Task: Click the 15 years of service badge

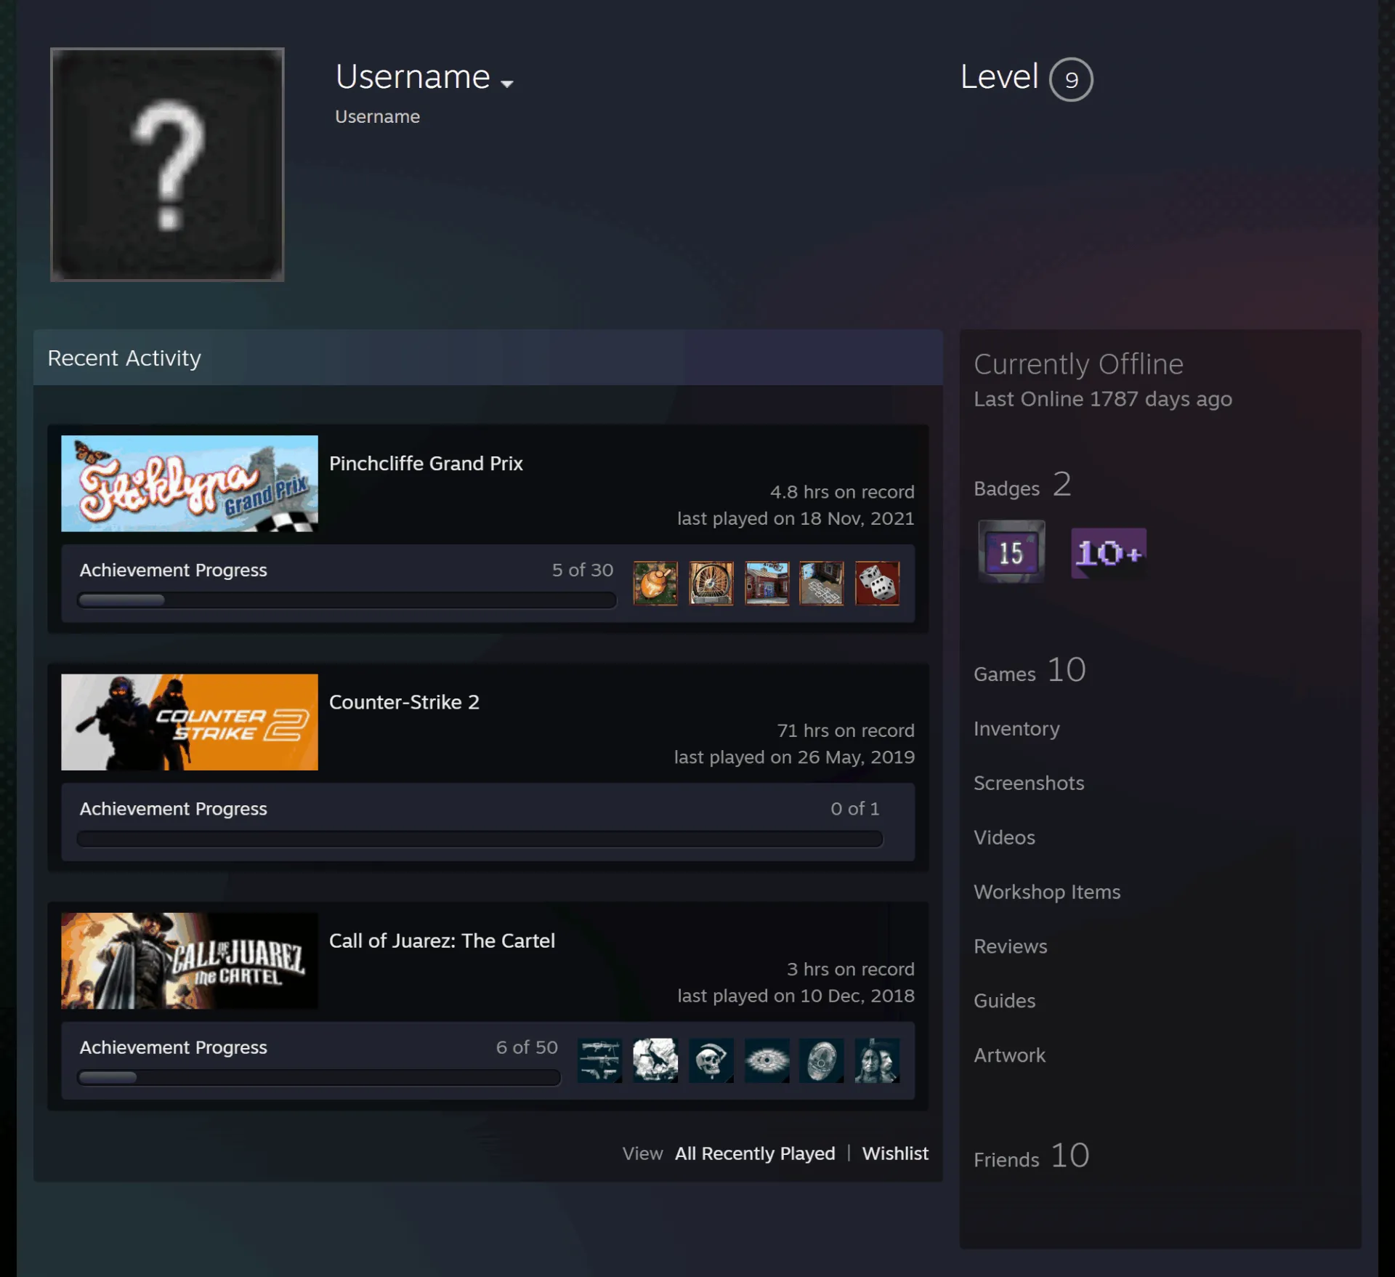Action: [1011, 552]
